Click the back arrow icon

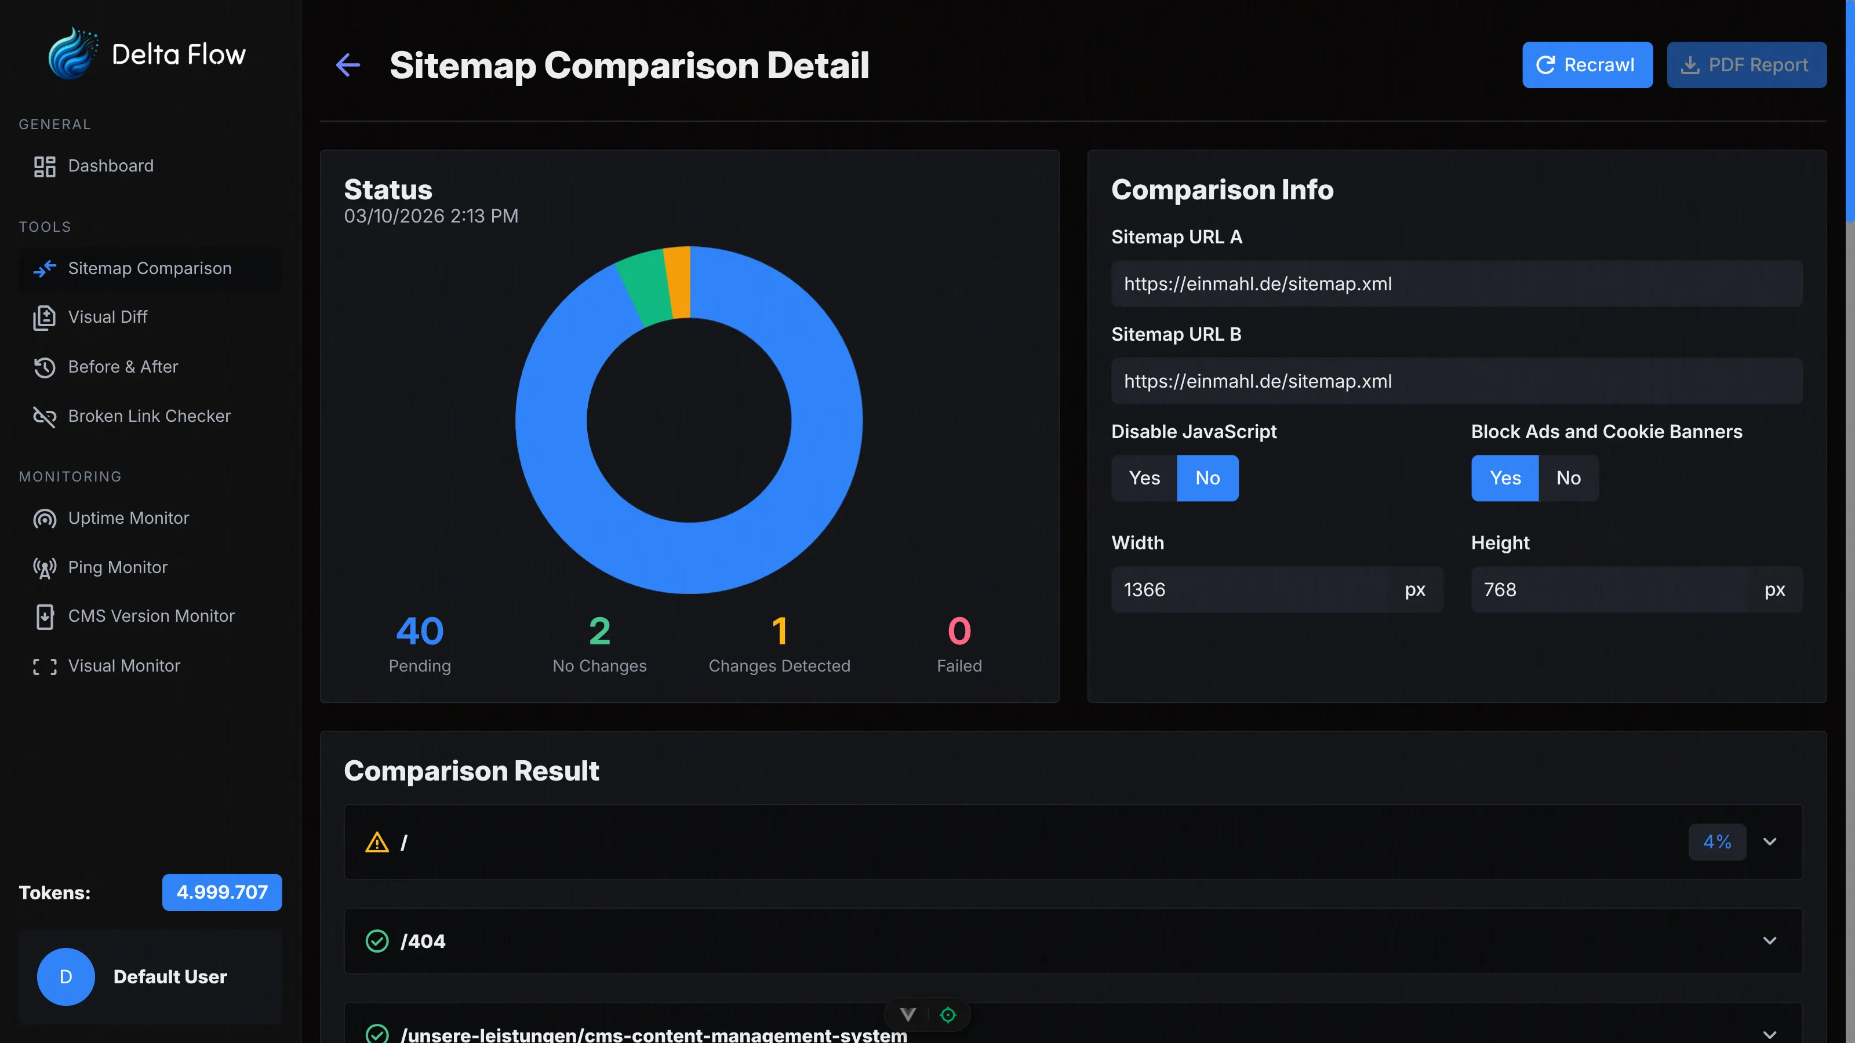348,65
